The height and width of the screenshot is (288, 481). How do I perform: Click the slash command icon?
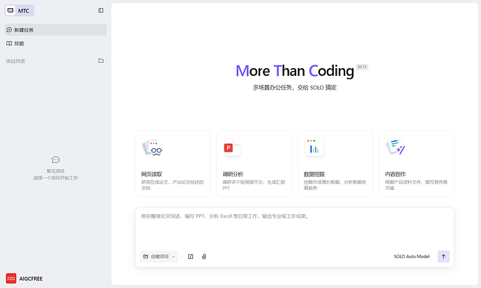coord(190,257)
